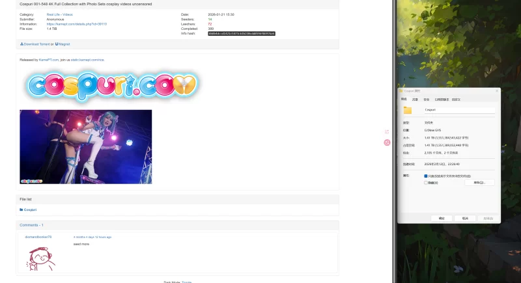Screen dimensions: 521x283
Task: Click the submitter value Anonymous
Action: pos(55,20)
